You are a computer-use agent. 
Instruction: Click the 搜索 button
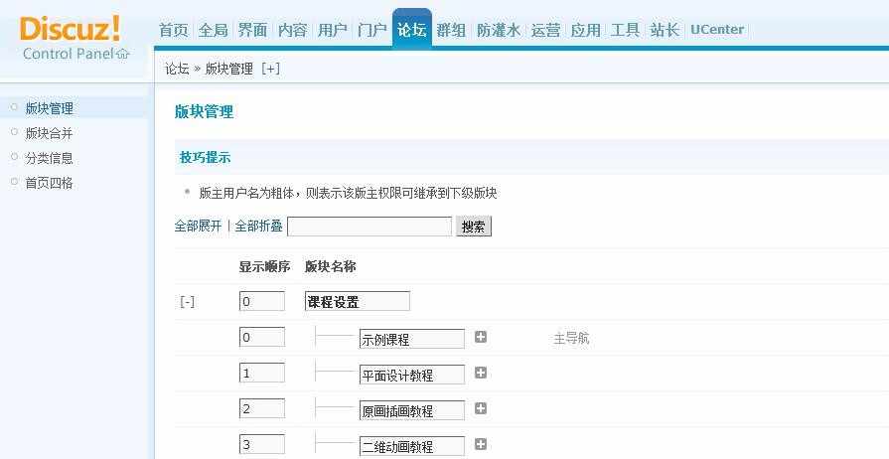474,227
